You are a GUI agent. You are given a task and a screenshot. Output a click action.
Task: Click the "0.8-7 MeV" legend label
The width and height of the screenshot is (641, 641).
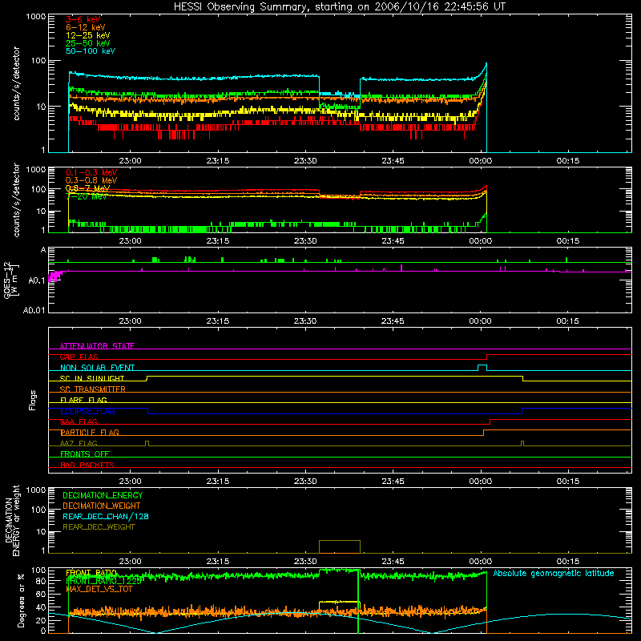pos(87,188)
